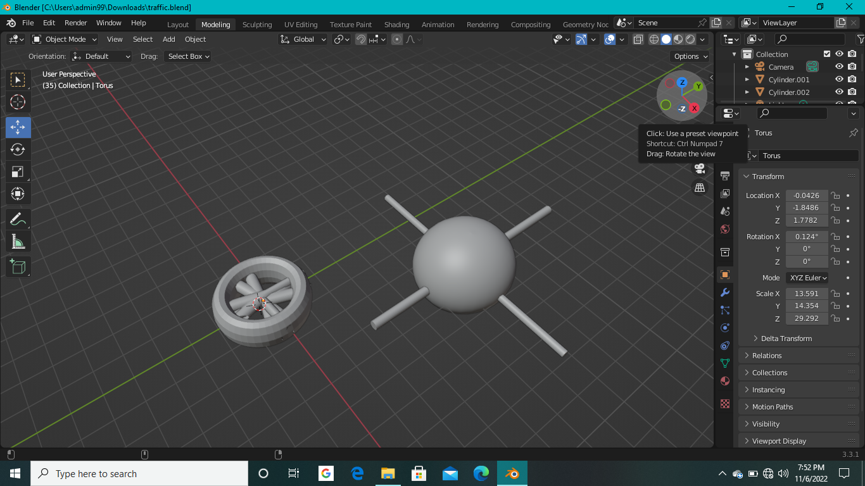Toggle the Location X lock
This screenshot has width=865, height=486.
[x=835, y=196]
